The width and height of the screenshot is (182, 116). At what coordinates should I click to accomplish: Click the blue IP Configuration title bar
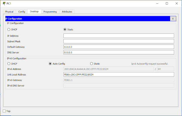(x=88, y=19)
